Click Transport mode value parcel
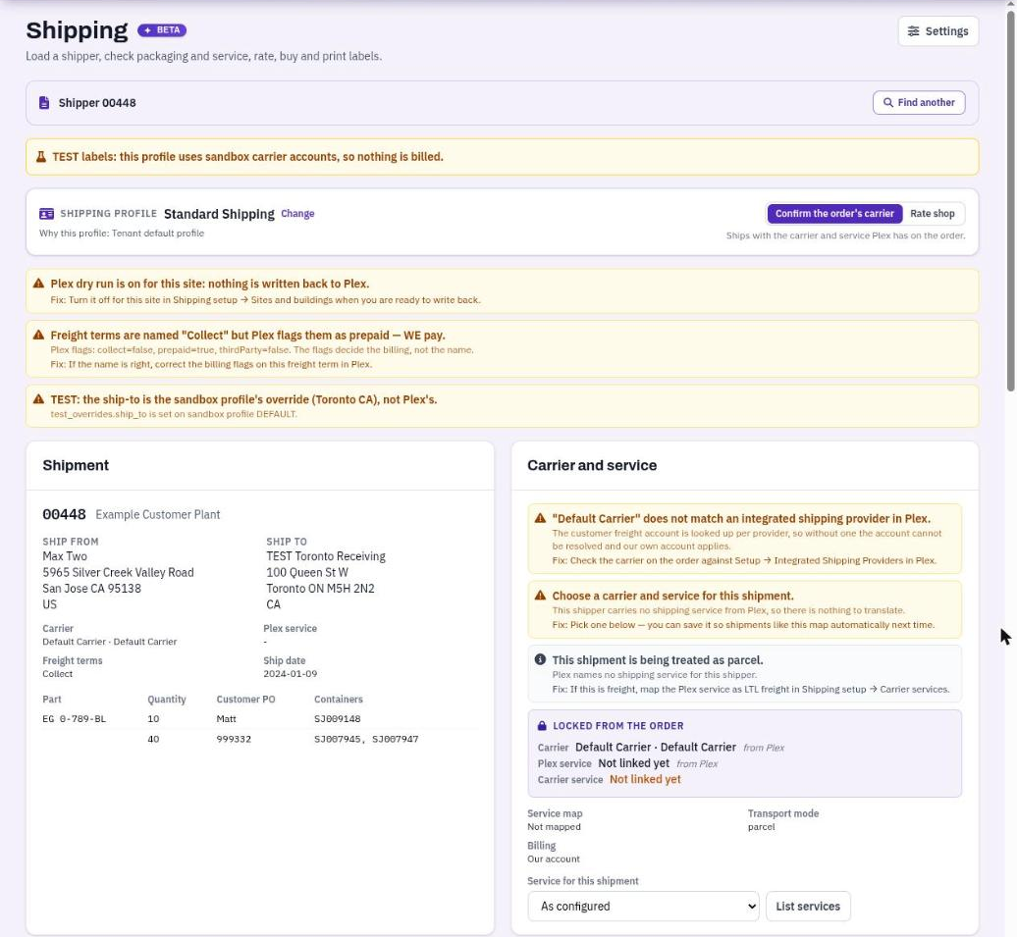This screenshot has width=1017, height=937. pos(762,827)
